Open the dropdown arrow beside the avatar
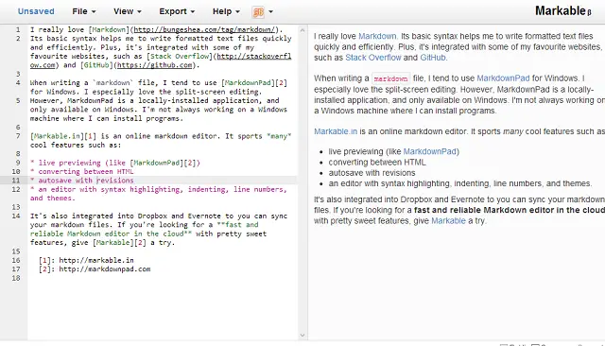605x346 pixels. 271,12
